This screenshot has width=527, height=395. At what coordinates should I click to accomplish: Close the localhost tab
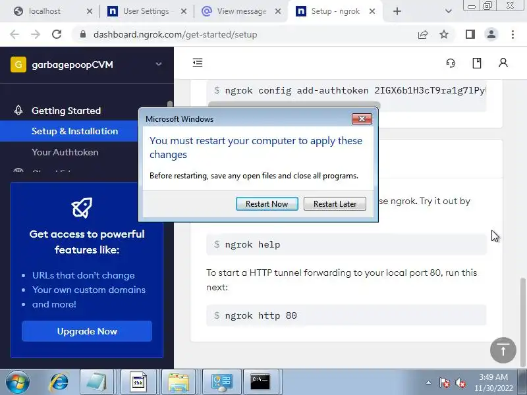point(90,11)
